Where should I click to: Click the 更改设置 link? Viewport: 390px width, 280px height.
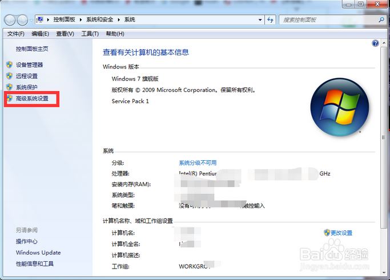pyautogui.click(x=341, y=233)
